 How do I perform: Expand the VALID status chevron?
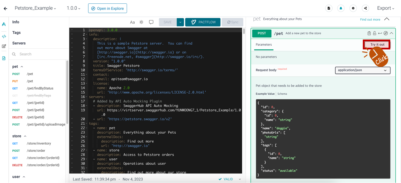240,179
